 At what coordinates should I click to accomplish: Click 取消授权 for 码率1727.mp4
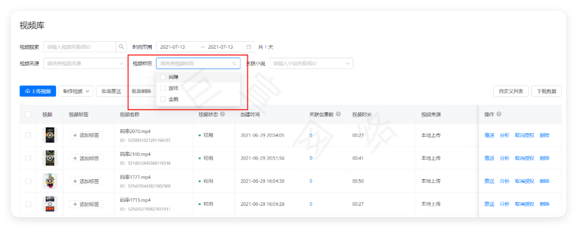(x=525, y=181)
